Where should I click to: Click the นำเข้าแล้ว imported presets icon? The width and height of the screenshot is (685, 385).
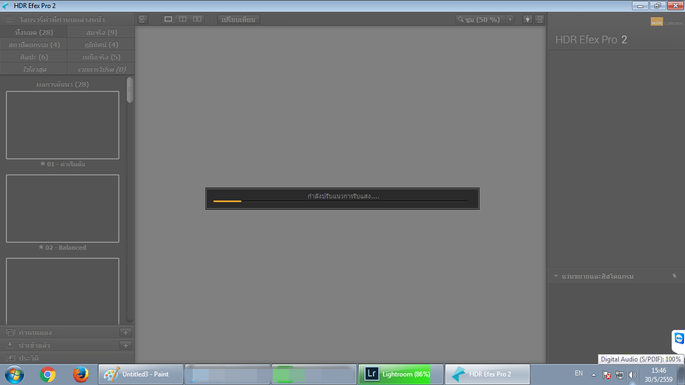click(x=10, y=345)
